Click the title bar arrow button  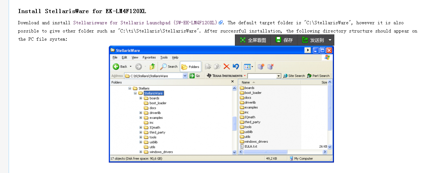tap(308, 50)
